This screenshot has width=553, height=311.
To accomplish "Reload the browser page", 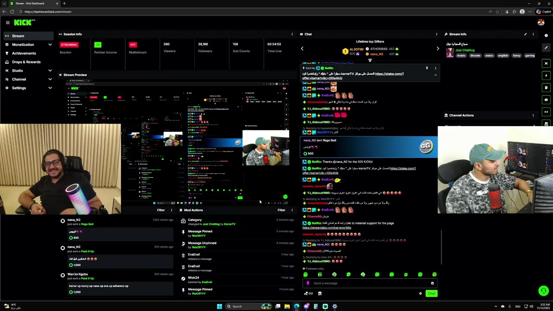I will pyautogui.click(x=12, y=12).
